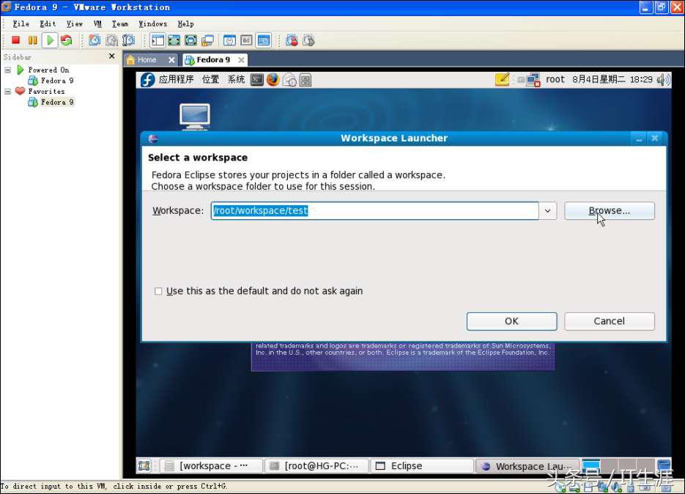The image size is (685, 494).
Task: Click the Browse button
Action: [610, 210]
